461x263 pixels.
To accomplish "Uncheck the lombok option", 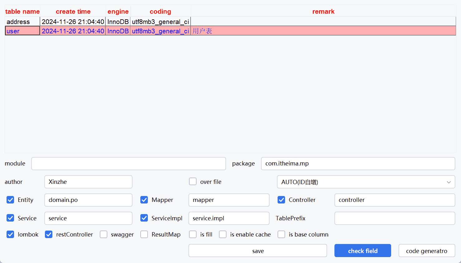I will click(x=10, y=234).
